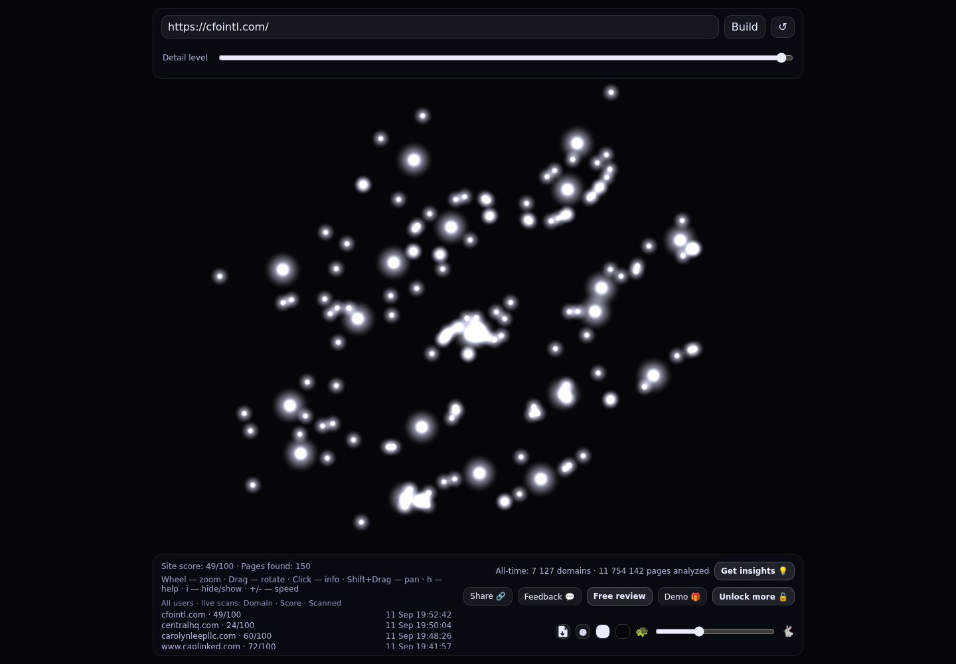Click the timestamp 11 Sep 19:48:26
This screenshot has height=664, width=956.
418,636
